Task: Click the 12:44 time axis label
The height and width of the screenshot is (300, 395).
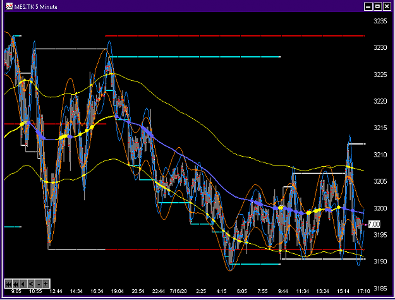Action: (x=56, y=291)
